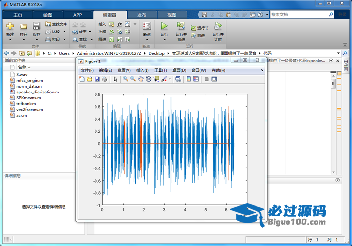Click the 查找文件 (Find Files) button

56,24
